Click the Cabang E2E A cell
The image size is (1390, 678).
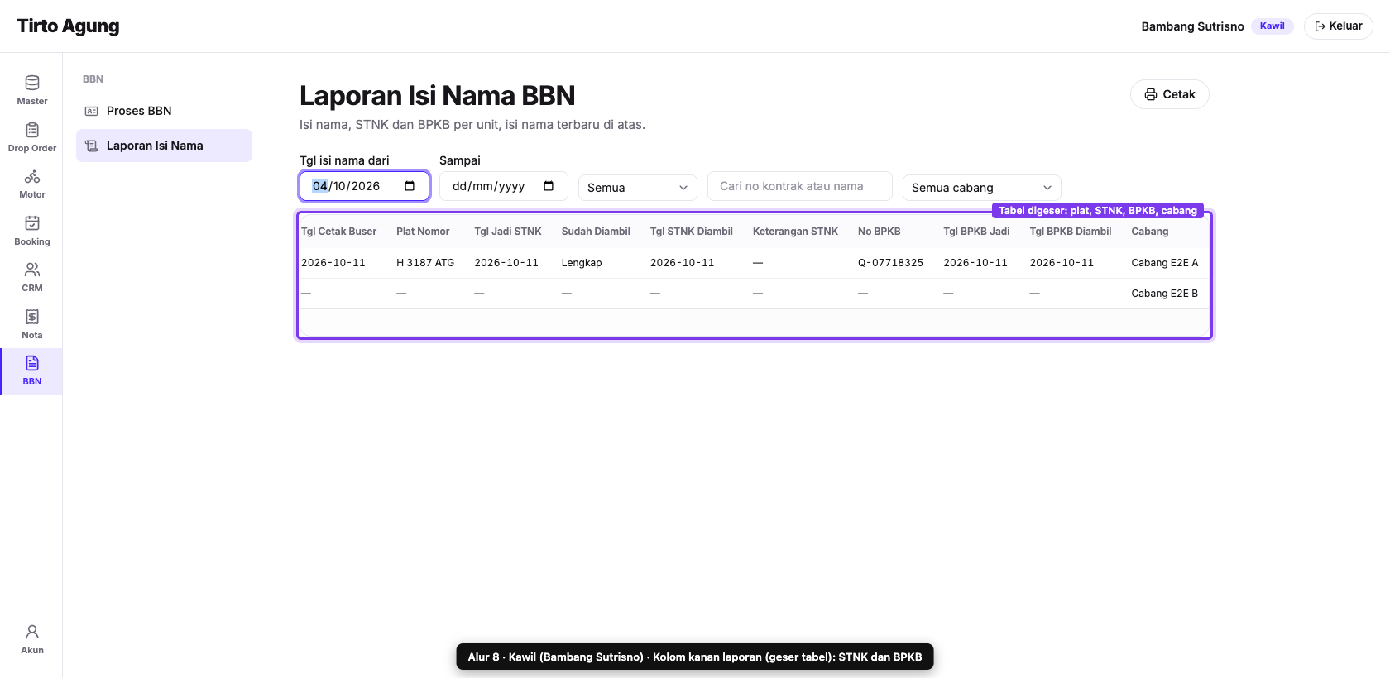click(x=1165, y=263)
